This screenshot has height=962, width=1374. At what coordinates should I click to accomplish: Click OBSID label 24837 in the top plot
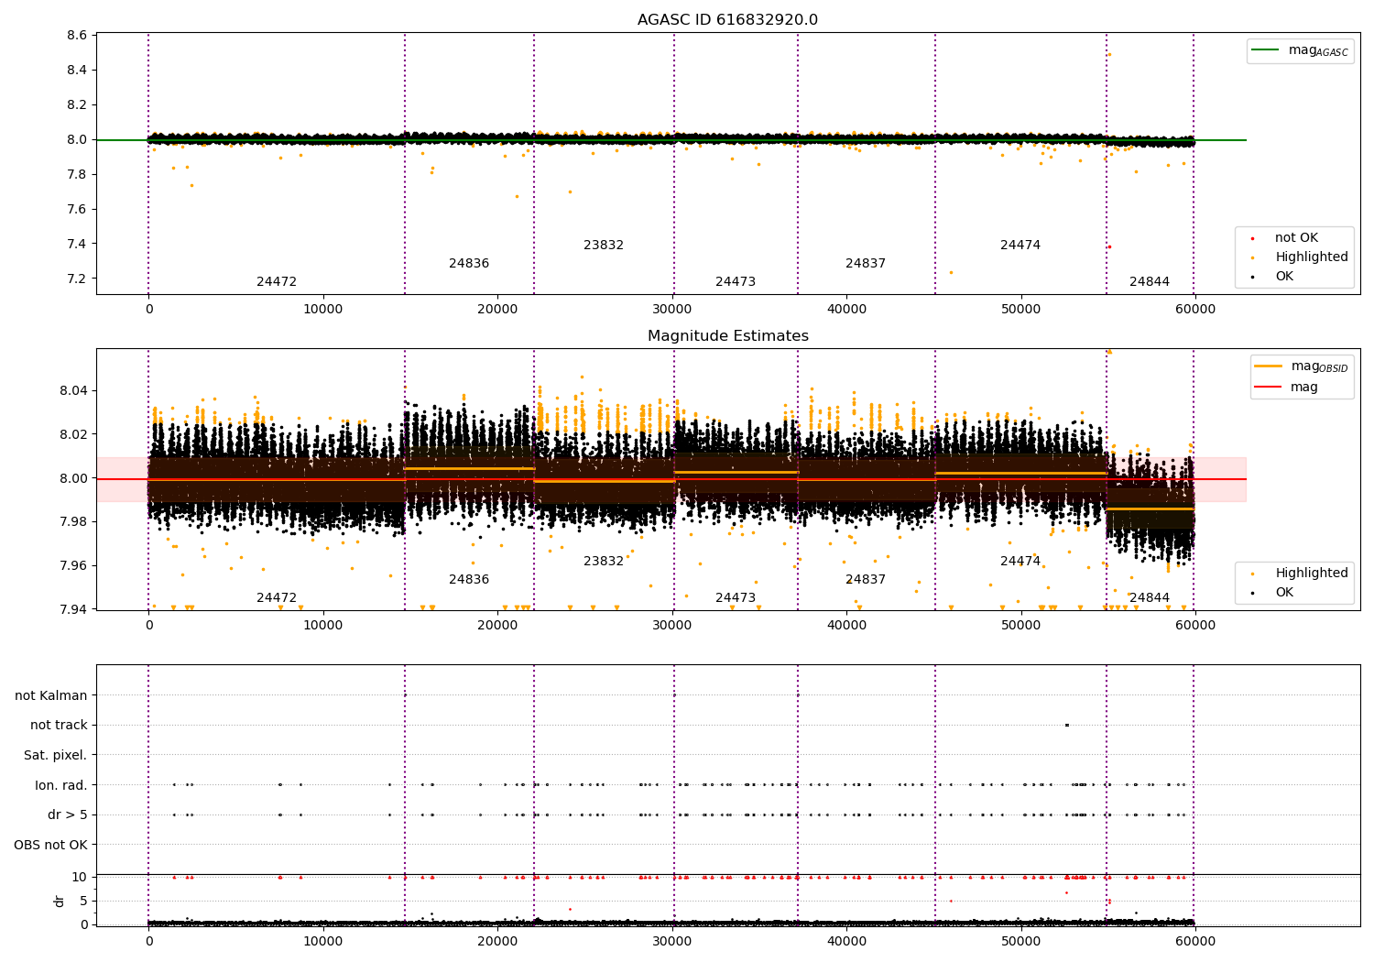(866, 264)
